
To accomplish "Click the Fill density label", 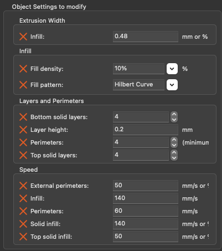I will point(47,69).
